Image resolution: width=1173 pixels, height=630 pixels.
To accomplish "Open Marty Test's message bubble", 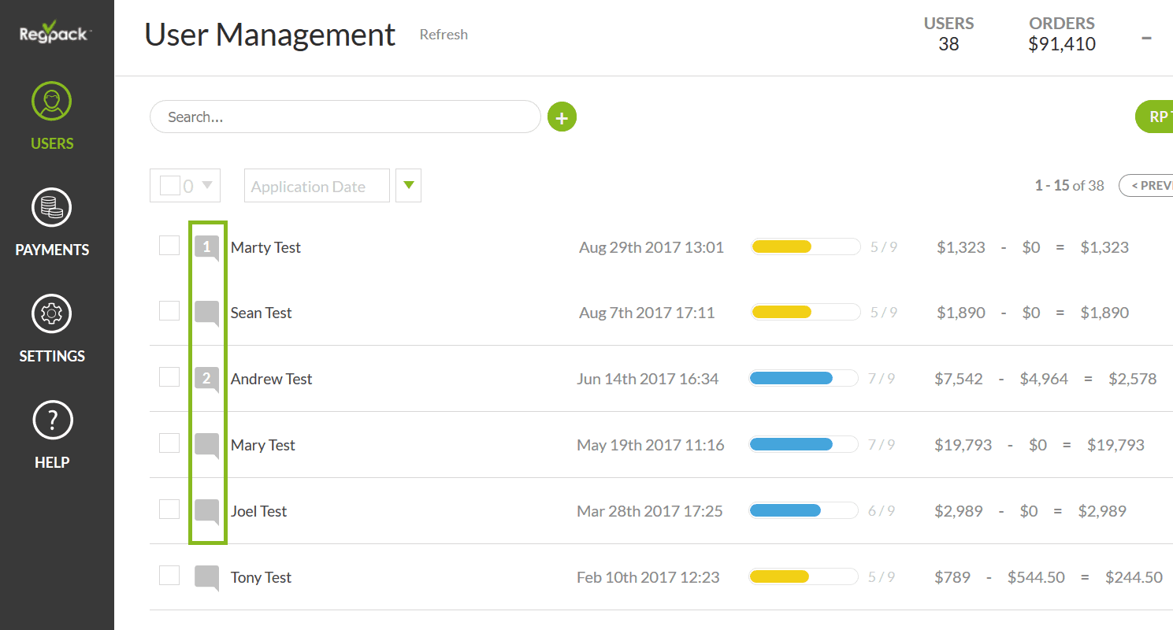I will click(x=206, y=248).
